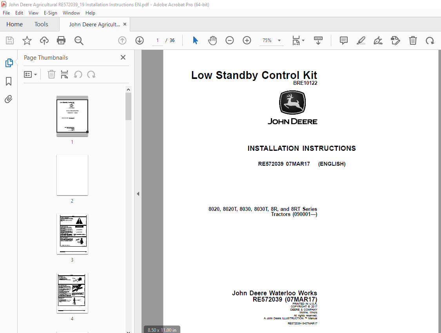
Task: Select the John Deere Agricult... document tab
Action: (x=94, y=24)
